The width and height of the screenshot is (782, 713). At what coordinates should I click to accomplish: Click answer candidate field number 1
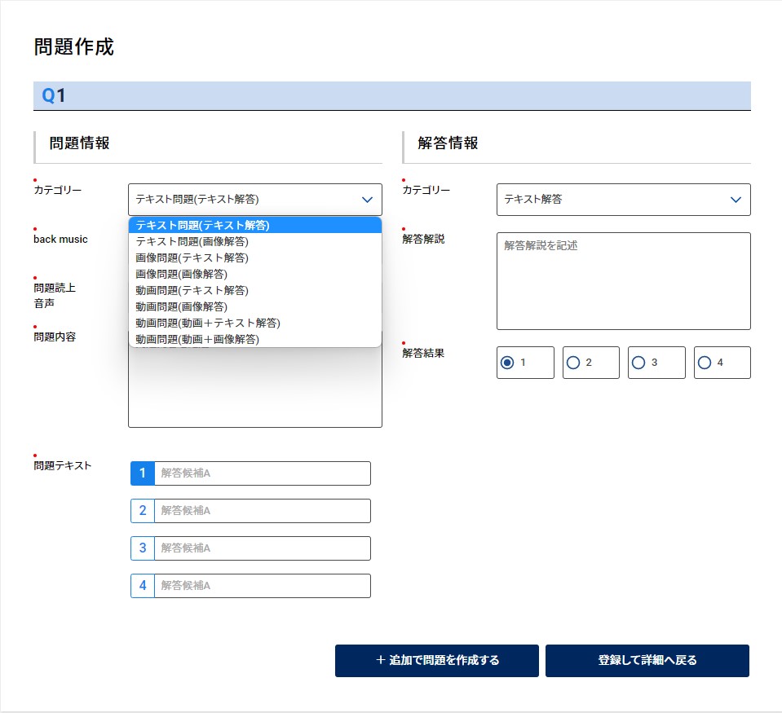pos(261,473)
